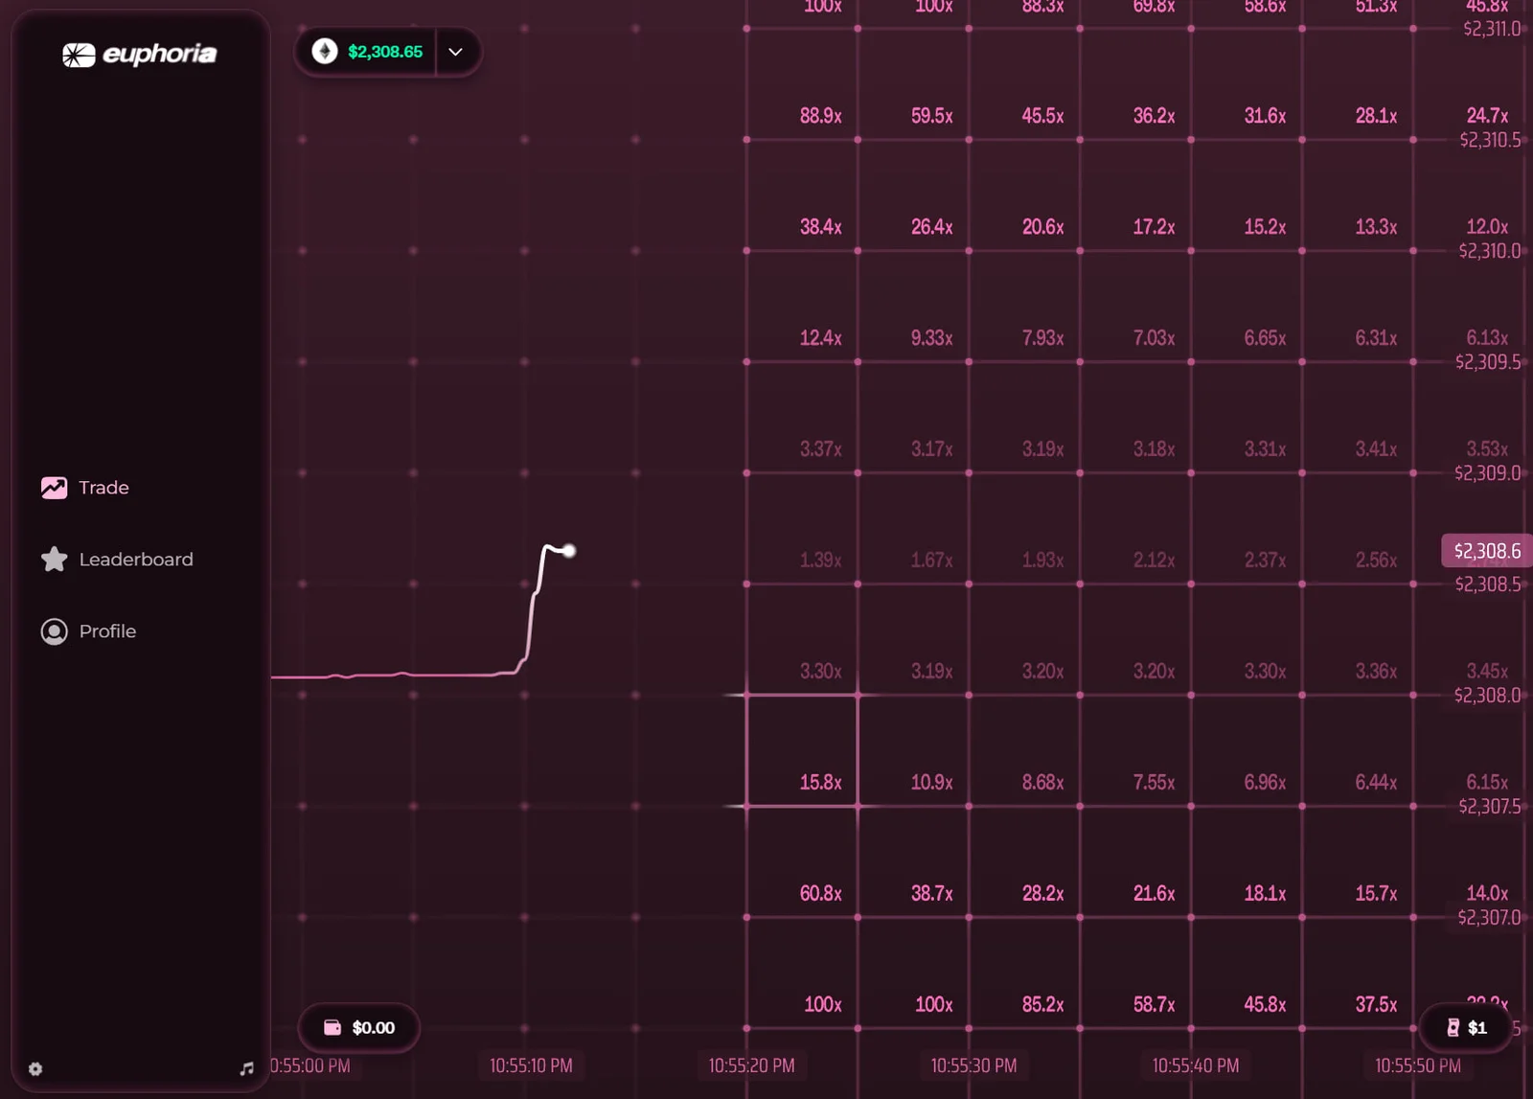Select the 2.56x multiplier cell
Screen dimensions: 1533x1099
(x=1358, y=529)
